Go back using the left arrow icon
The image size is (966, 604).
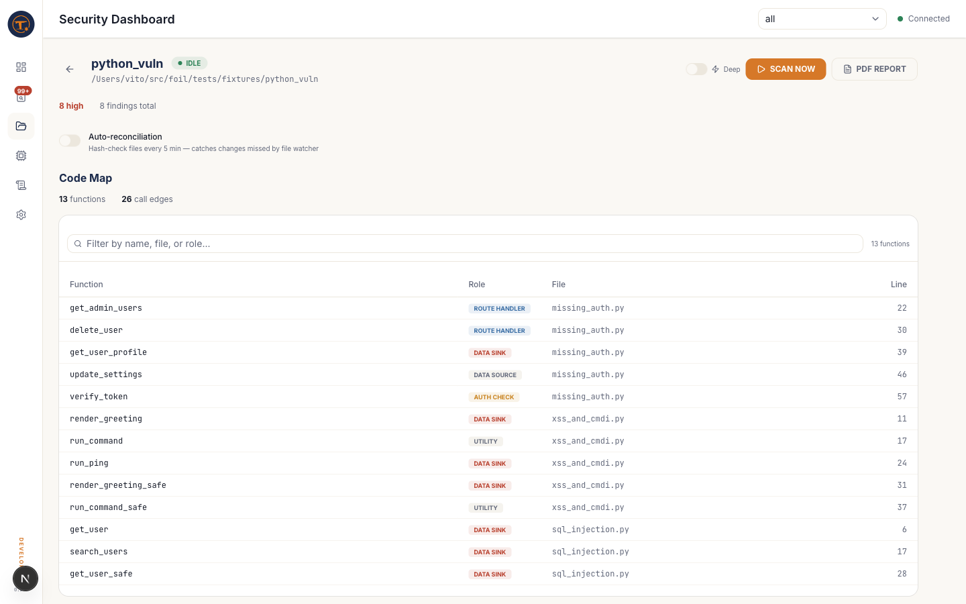pyautogui.click(x=70, y=69)
